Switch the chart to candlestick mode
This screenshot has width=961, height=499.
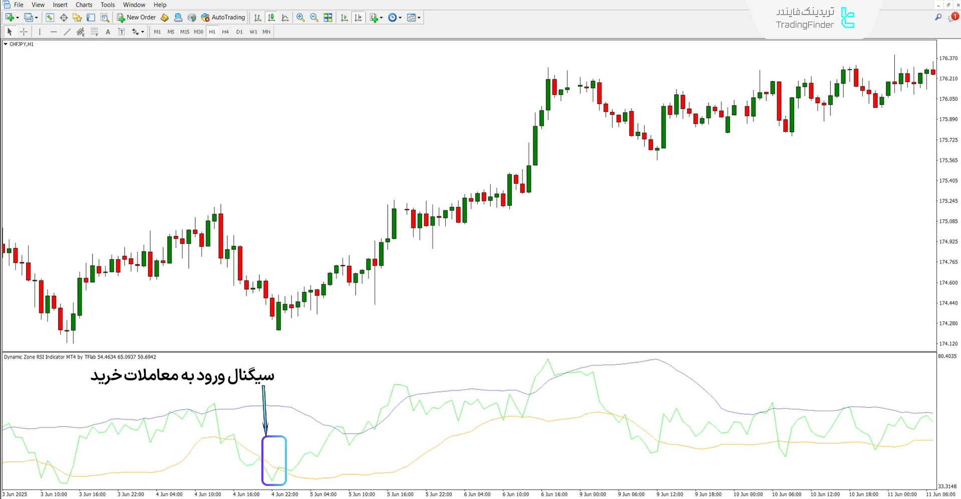coord(271,18)
